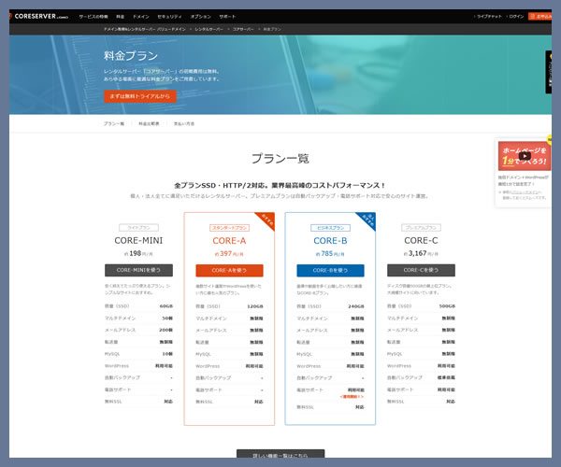This screenshot has height=467, width=561.
Task: Click the ビジネスプラン label badge
Action: point(330,228)
